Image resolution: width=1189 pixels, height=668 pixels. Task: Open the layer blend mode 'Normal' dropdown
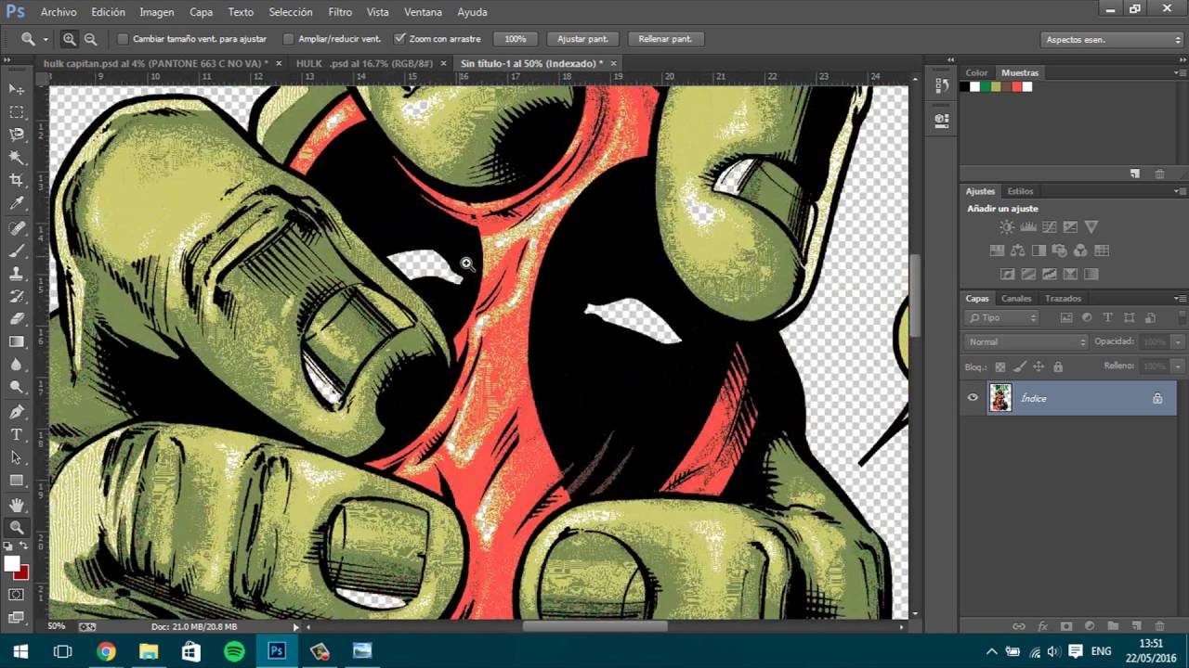coord(1026,342)
